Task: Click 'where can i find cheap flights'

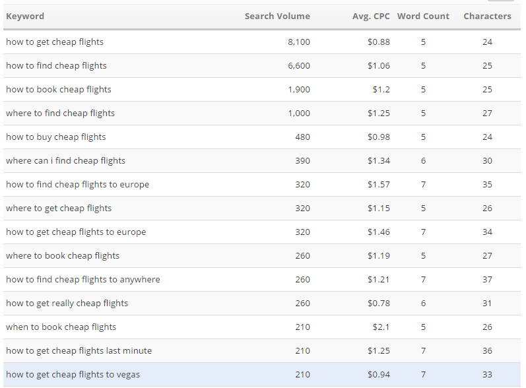Action: point(65,161)
